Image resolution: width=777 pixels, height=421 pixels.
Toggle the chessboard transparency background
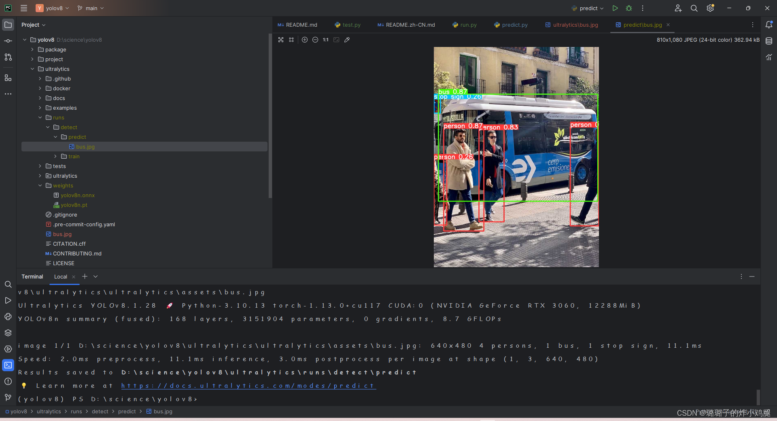281,40
